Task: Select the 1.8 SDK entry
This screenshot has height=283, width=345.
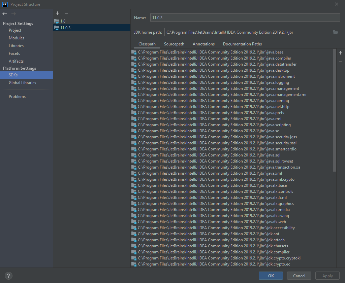Action: (x=92, y=21)
